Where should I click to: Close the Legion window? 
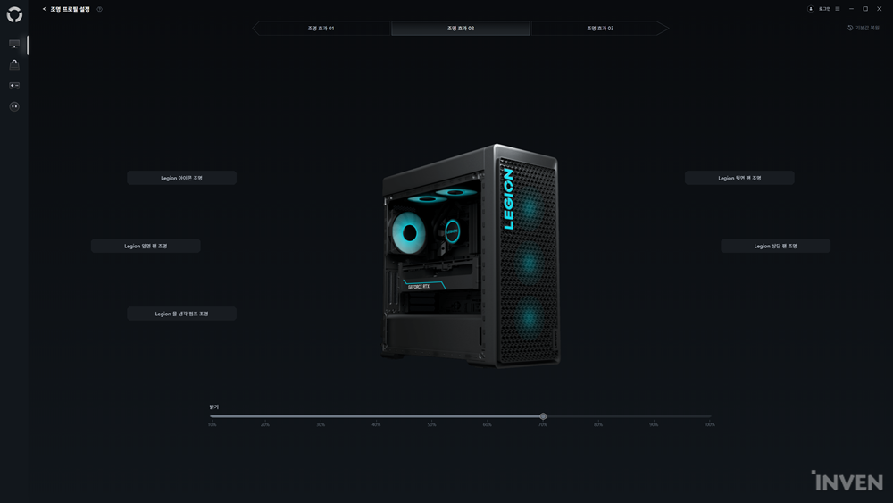tap(880, 9)
